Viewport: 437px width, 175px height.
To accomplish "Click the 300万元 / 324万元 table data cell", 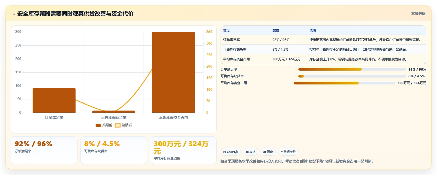I will click(286, 59).
